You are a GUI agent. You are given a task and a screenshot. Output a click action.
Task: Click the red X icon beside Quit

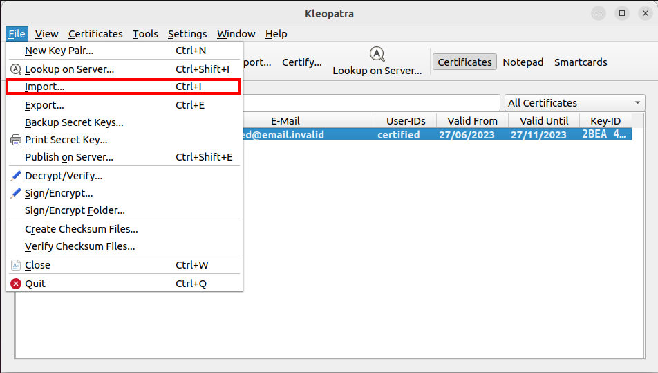(15, 284)
